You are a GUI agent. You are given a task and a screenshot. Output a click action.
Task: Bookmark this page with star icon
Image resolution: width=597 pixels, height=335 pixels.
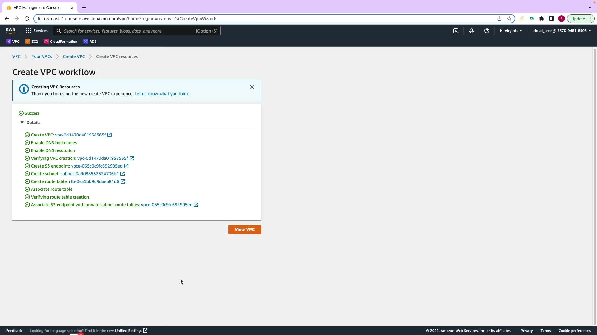509,19
